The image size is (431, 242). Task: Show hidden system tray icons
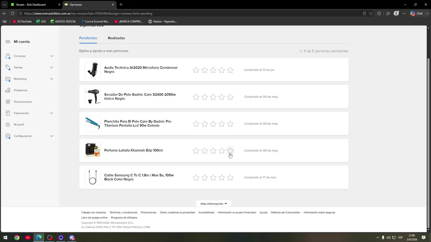coord(377,238)
